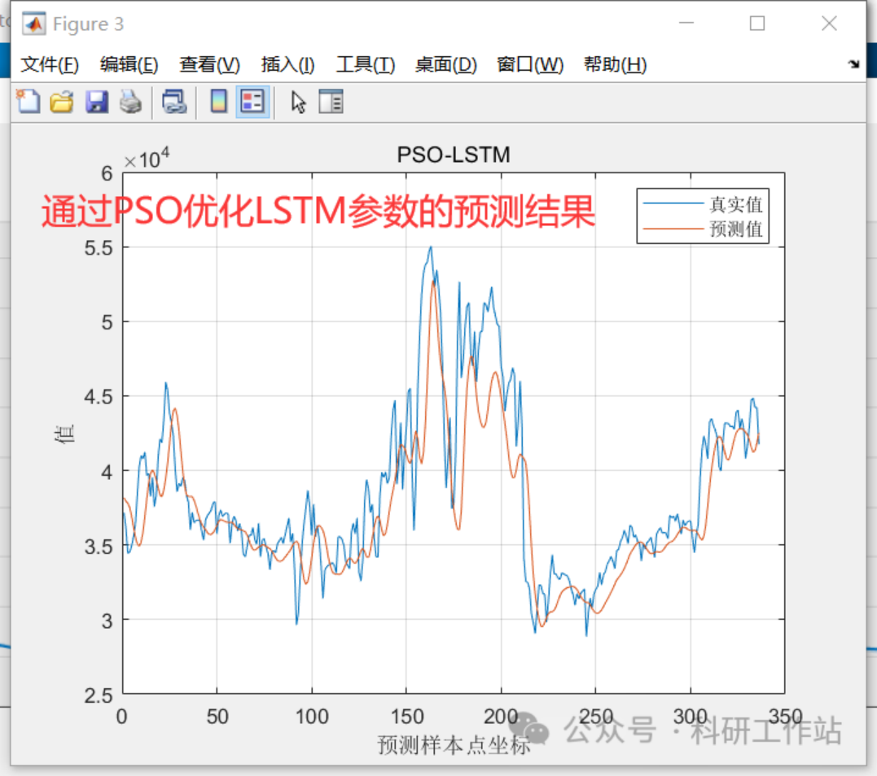Click the Link Plot toolbar icon
Screen dimensions: 877x776
coord(174,102)
